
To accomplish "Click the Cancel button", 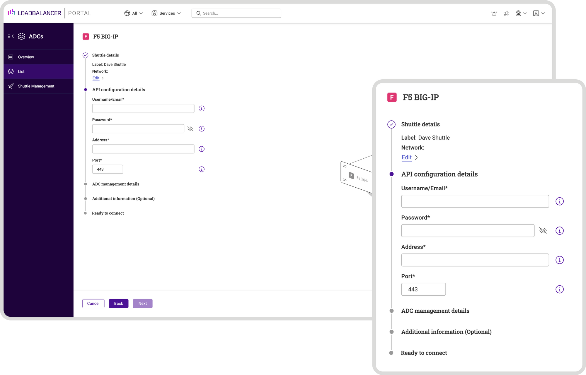I will coord(93,304).
